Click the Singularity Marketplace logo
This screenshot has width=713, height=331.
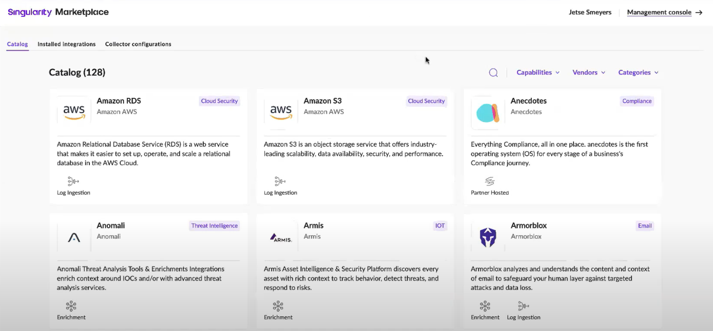pos(58,12)
